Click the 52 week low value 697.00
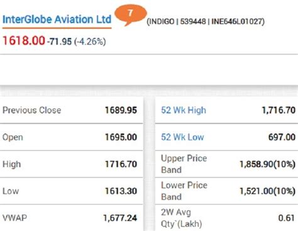The width and height of the screenshot is (298, 231). pos(282,137)
